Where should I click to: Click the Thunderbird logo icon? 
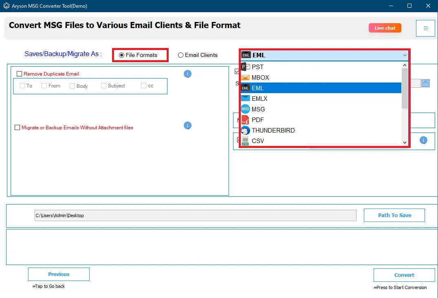tap(245, 131)
